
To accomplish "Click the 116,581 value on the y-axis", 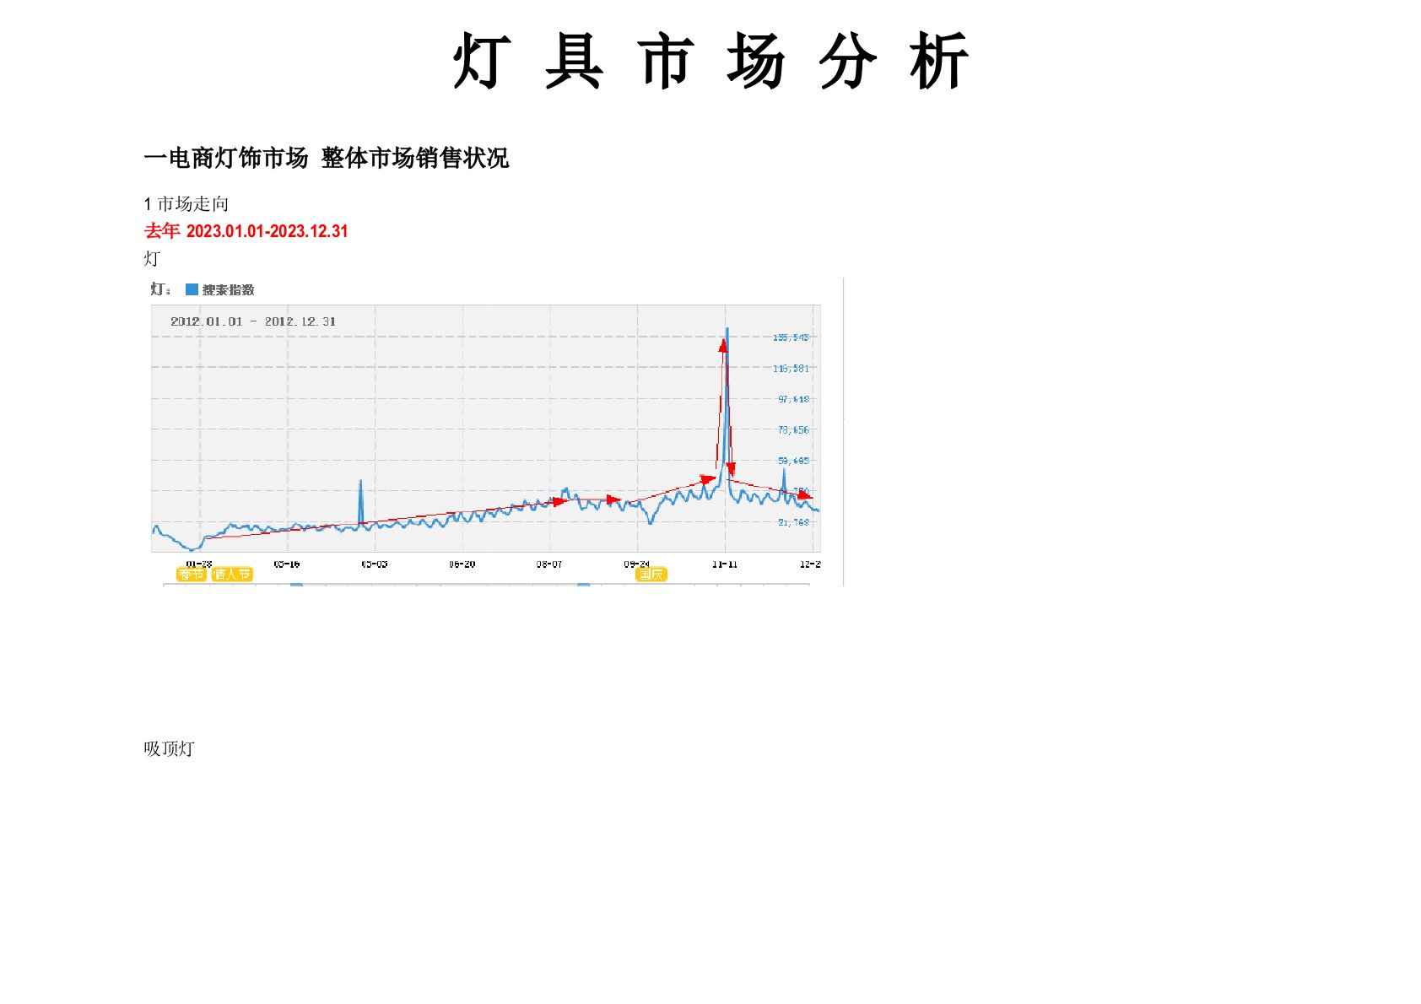I will (x=791, y=368).
